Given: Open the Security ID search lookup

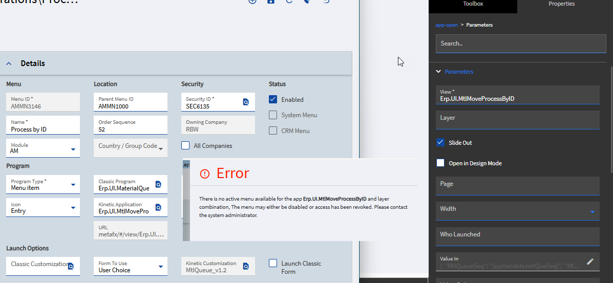Looking at the screenshot, I should pos(246,102).
